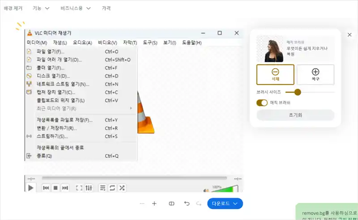
Task: Open the VLC 오디오(A) menu
Action: pos(82,43)
